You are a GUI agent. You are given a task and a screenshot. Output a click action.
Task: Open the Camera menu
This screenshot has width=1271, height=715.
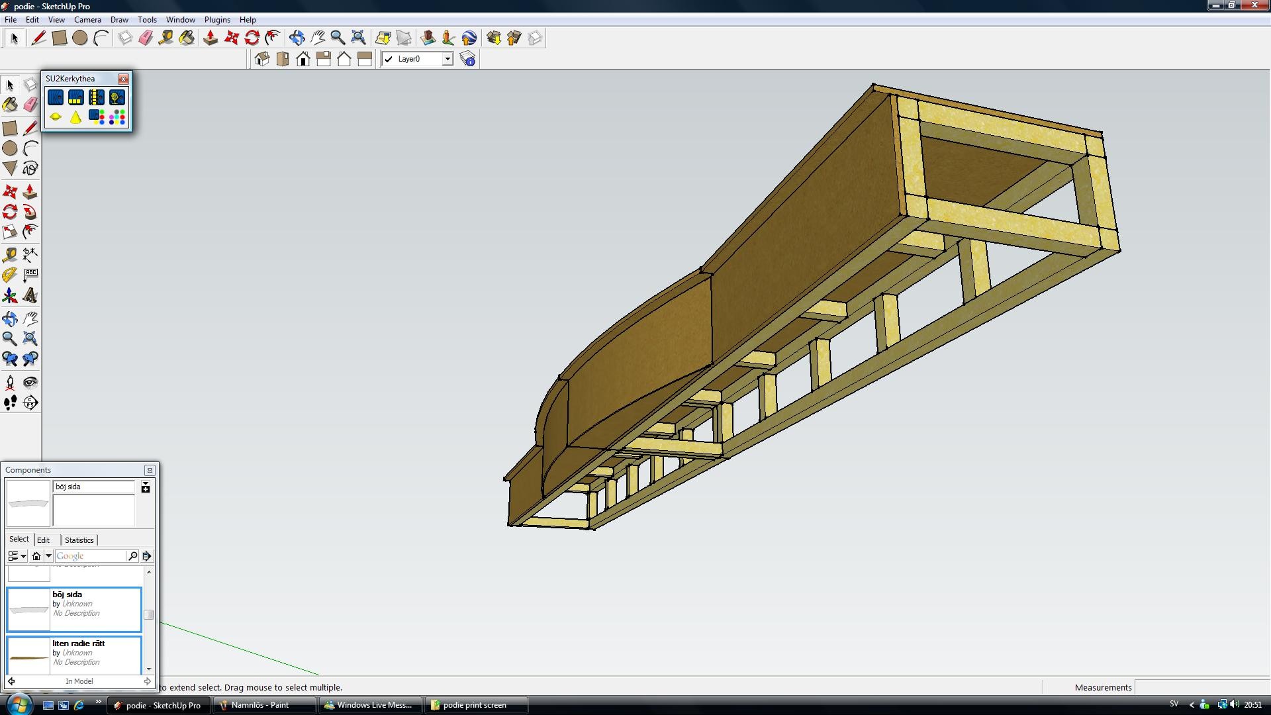(x=87, y=20)
